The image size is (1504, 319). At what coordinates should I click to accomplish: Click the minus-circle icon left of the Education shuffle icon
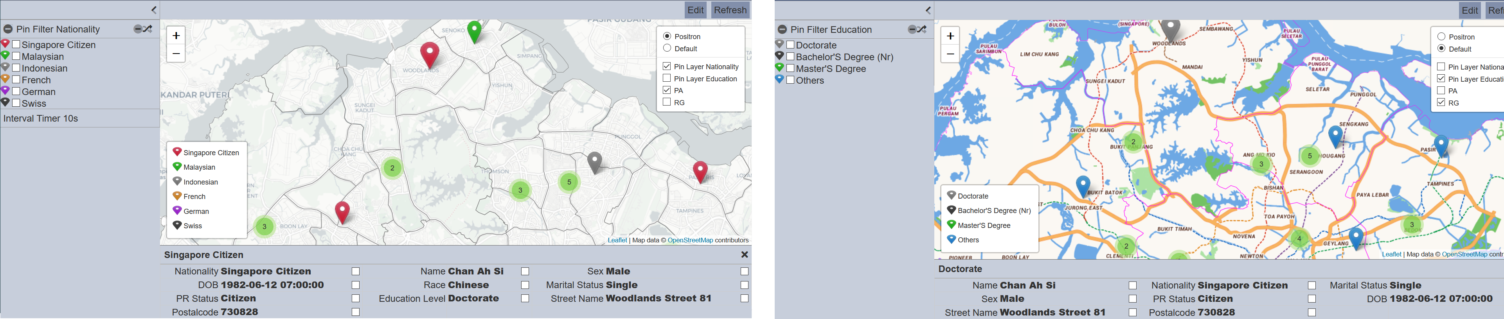click(912, 29)
